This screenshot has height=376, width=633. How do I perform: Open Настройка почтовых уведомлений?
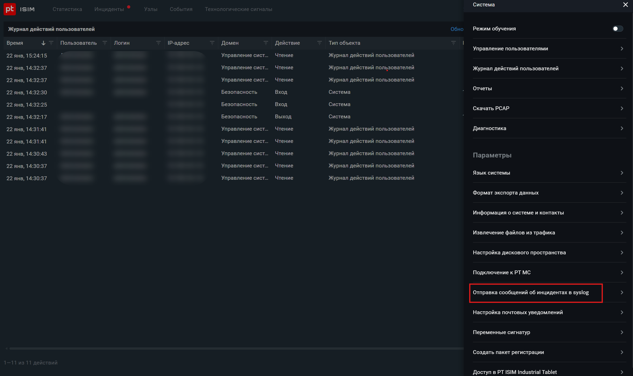coord(548,312)
